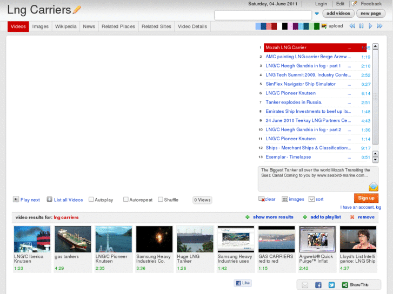Click the plus icon next to List all Videos
The width and height of the screenshot is (393, 294).
pos(49,200)
